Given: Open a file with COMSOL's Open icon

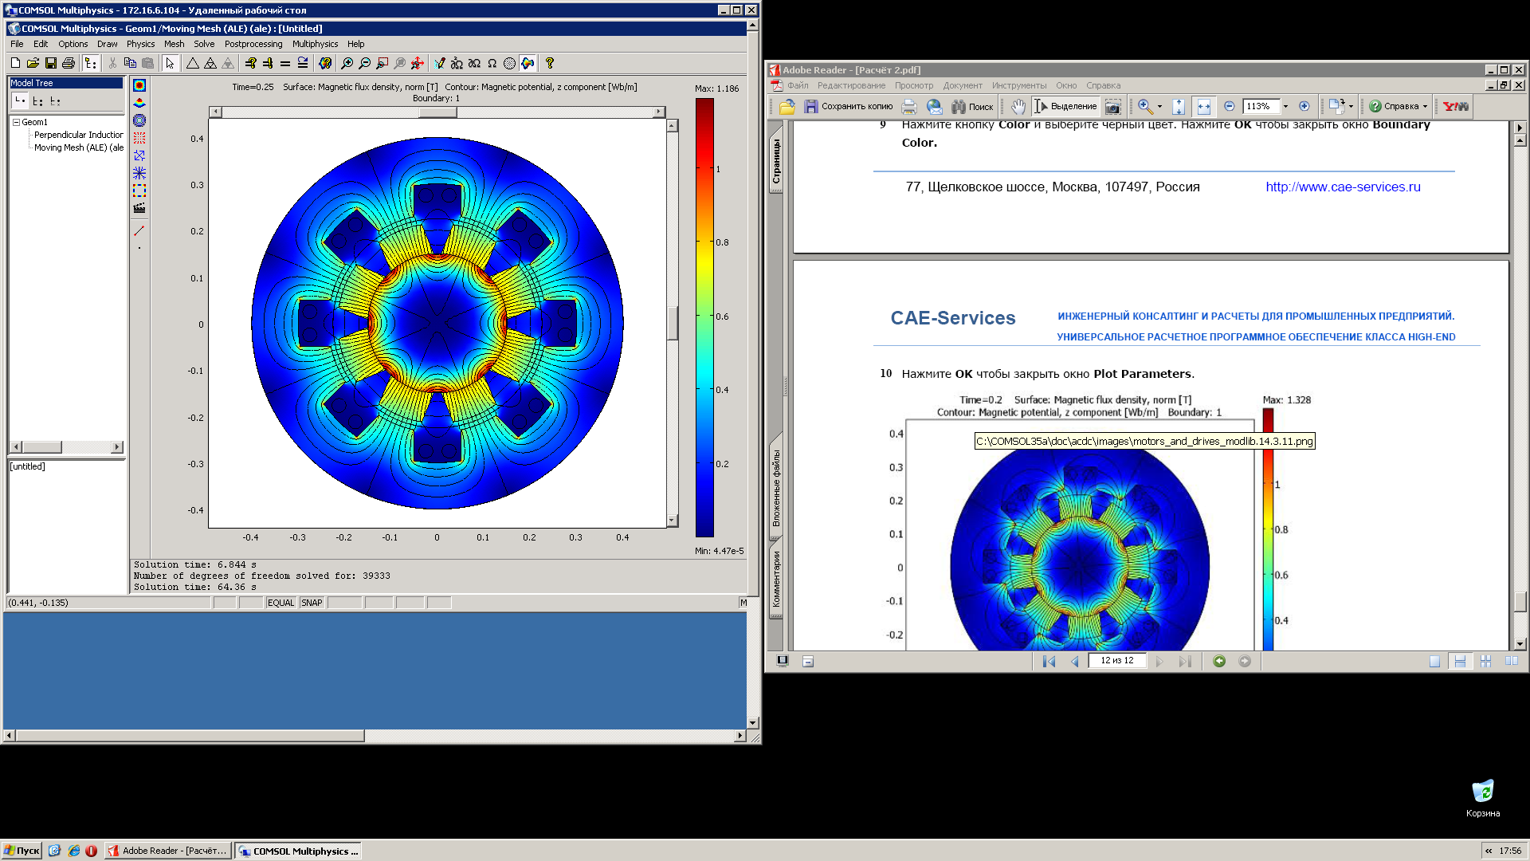Looking at the screenshot, I should [33, 63].
